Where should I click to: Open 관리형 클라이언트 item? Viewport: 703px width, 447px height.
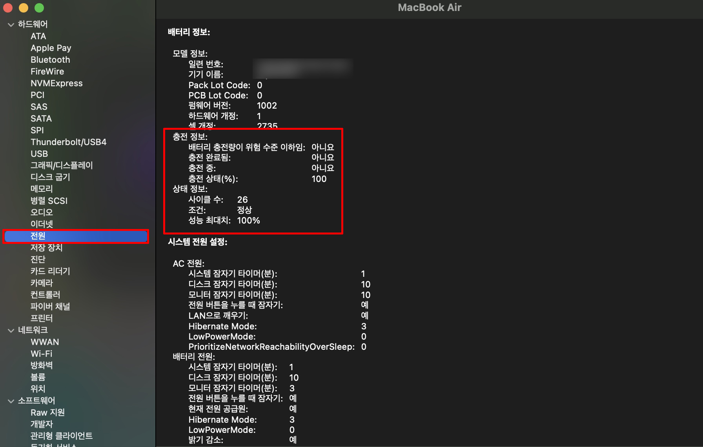click(62, 436)
